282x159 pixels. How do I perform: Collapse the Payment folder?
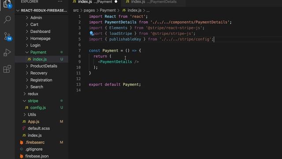pyautogui.click(x=27, y=52)
